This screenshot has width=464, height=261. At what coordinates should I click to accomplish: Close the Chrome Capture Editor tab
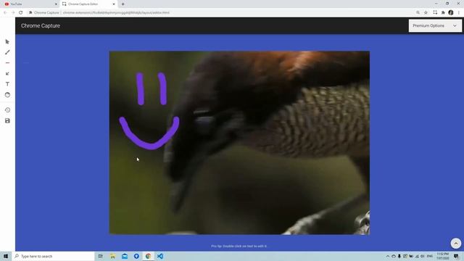click(x=114, y=4)
